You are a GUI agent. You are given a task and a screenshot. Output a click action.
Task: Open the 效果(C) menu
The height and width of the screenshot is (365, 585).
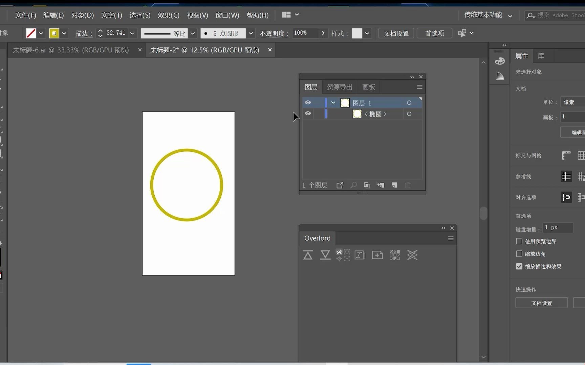[168, 15]
